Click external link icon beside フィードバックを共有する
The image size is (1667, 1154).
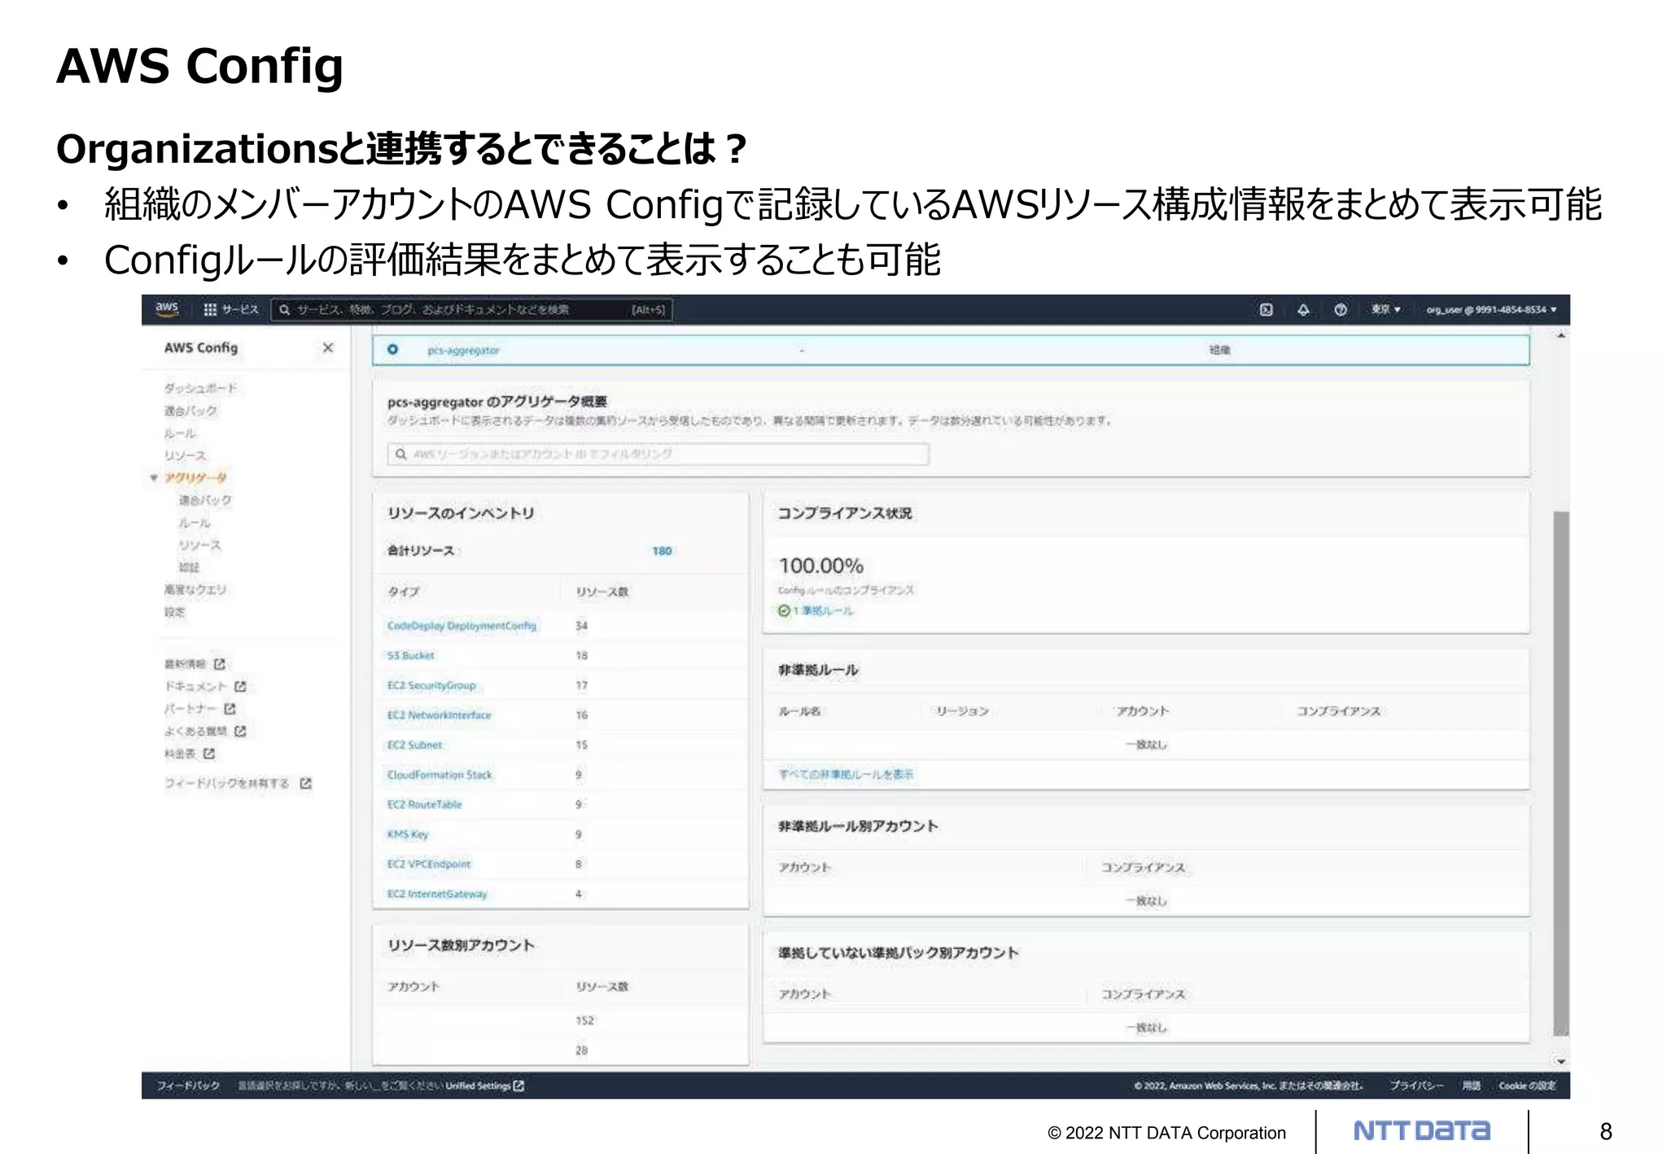(305, 783)
